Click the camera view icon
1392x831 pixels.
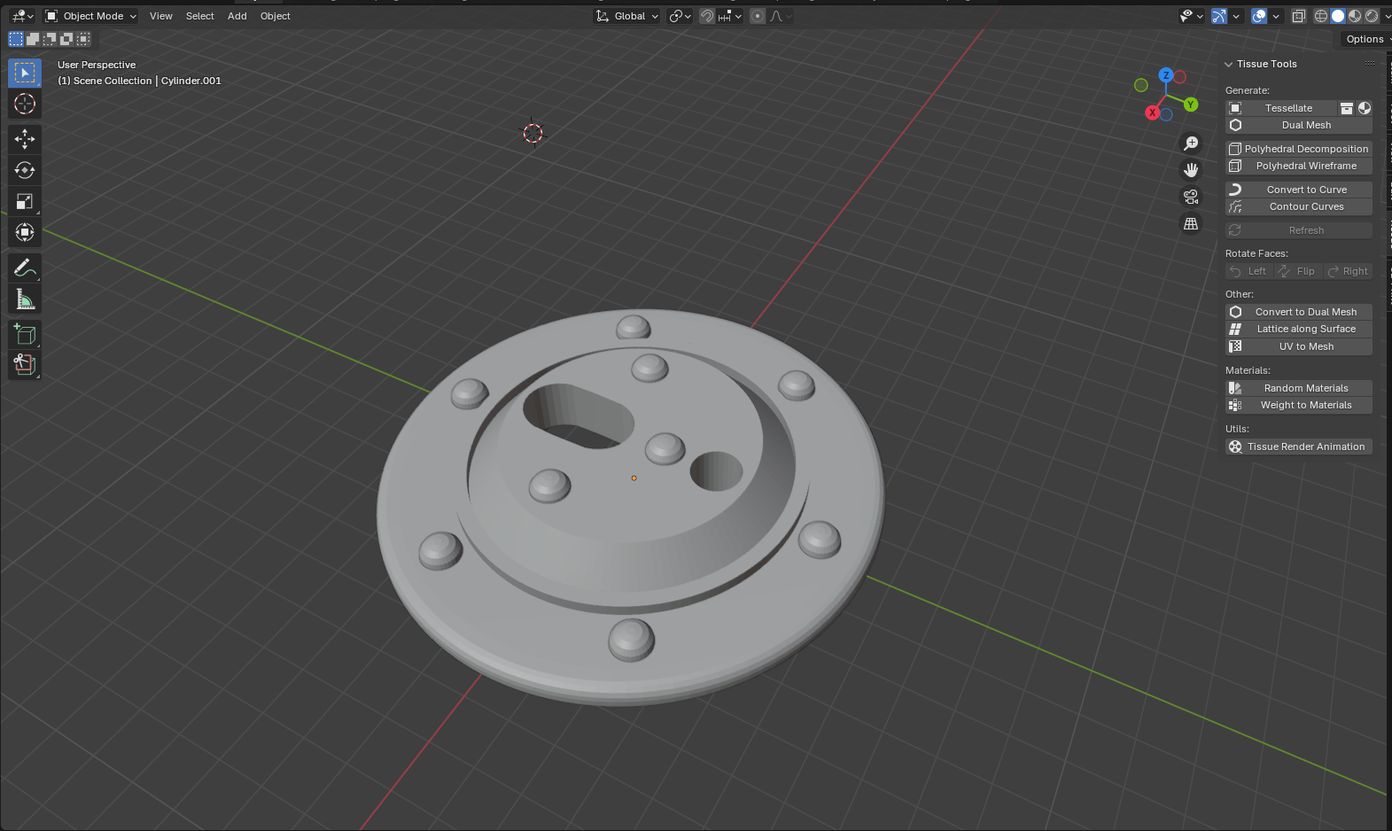(x=1191, y=197)
